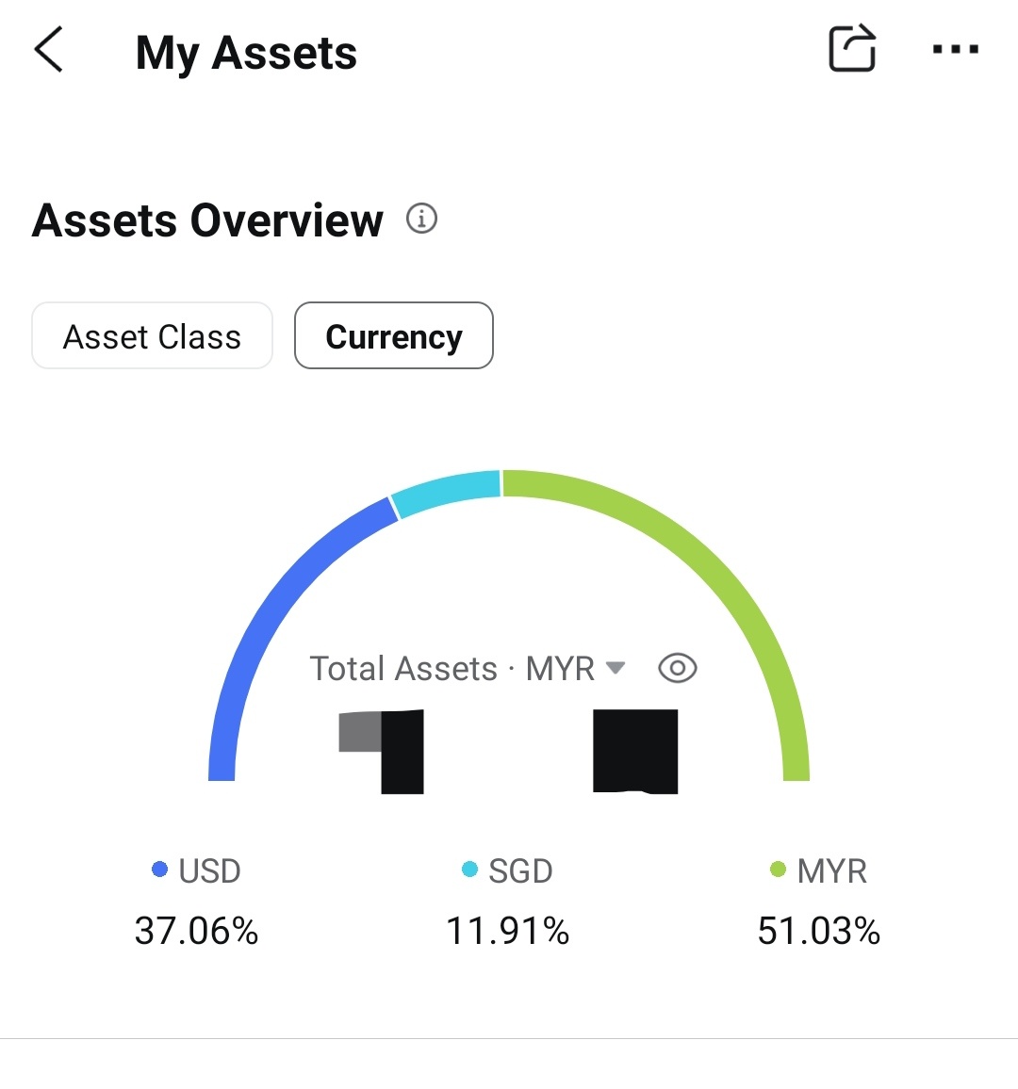Screen dimensions: 1018x1089
Task: Click the Total Assets · MYR label
Action: pos(452,669)
